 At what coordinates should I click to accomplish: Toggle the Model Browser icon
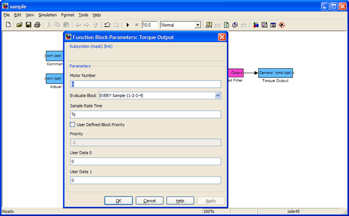click(x=273, y=25)
